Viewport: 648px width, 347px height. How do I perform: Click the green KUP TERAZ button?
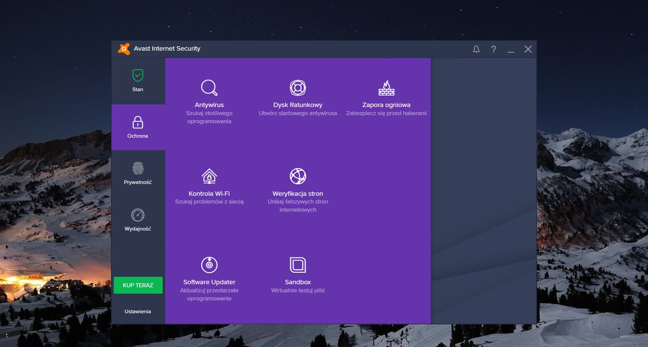tap(138, 285)
